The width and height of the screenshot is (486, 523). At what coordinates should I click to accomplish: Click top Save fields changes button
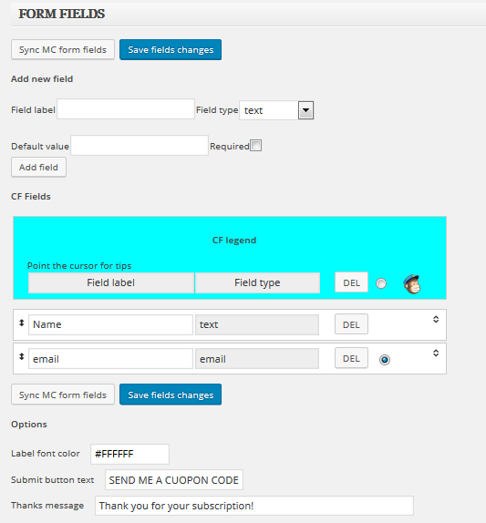coord(171,50)
